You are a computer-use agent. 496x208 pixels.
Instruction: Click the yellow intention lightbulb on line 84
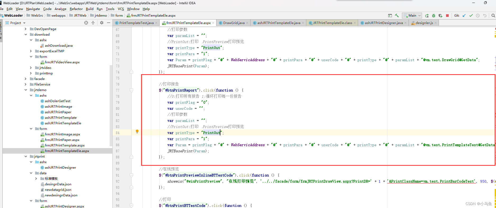tap(137, 131)
